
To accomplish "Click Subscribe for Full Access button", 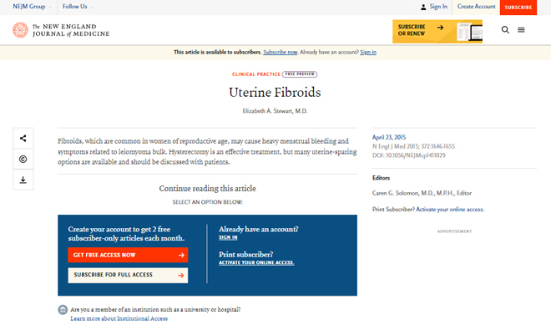I will (128, 275).
